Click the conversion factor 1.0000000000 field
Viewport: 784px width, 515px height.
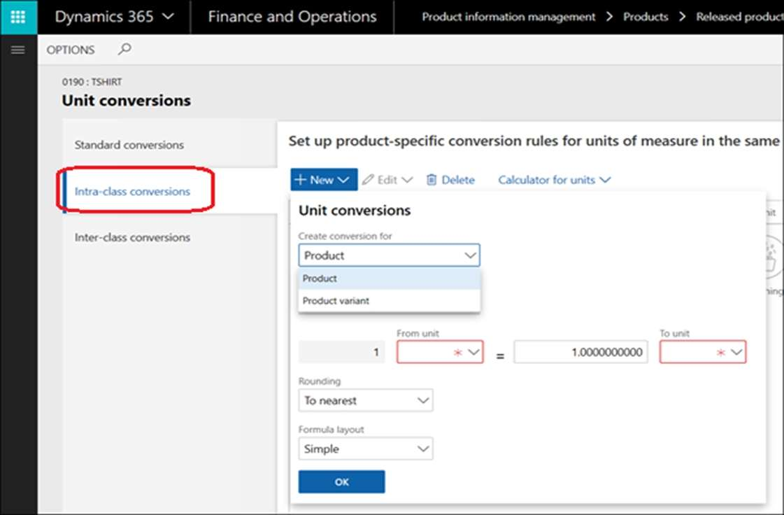tap(580, 353)
